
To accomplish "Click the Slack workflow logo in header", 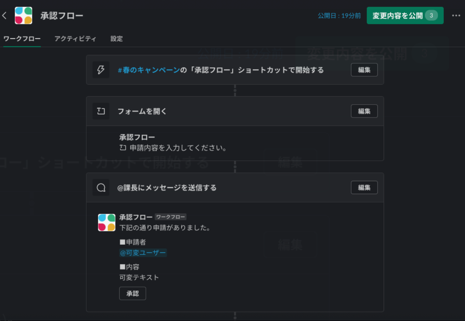I will tap(23, 16).
